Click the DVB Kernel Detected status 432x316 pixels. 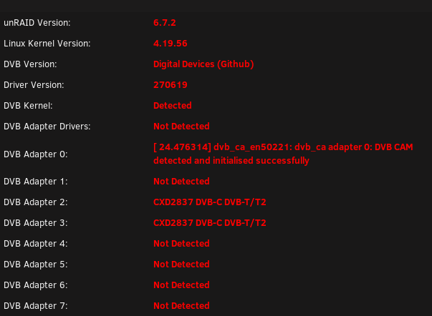coord(173,106)
